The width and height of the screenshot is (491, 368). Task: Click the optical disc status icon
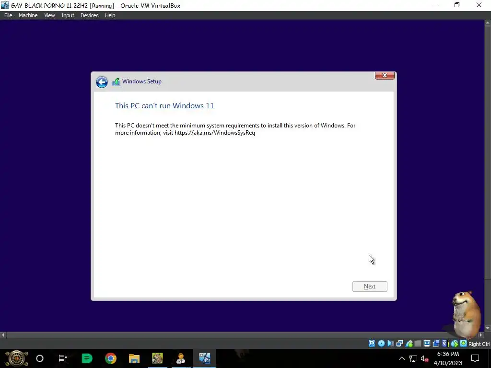click(x=381, y=343)
